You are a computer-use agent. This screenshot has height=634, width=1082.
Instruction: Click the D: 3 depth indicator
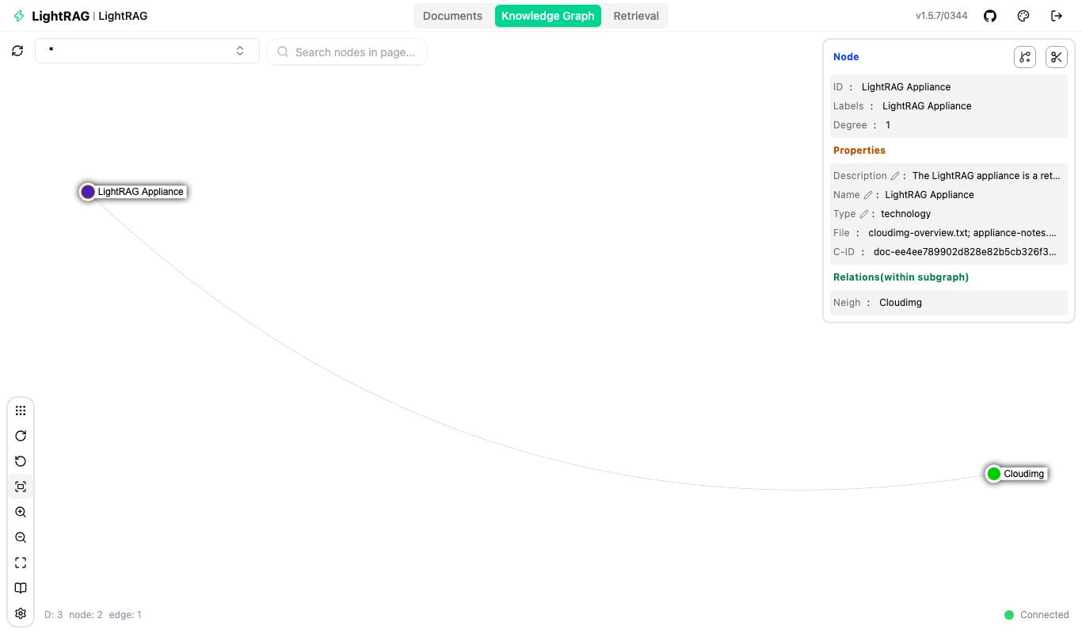[54, 615]
